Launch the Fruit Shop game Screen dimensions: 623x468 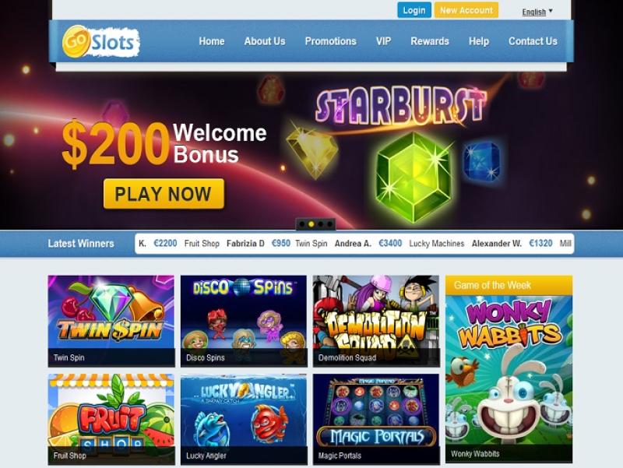pos(111,419)
